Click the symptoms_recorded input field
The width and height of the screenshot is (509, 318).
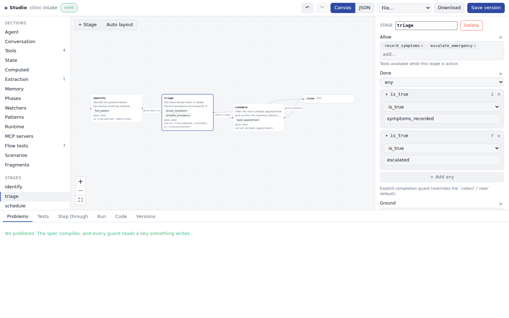pos(442,119)
